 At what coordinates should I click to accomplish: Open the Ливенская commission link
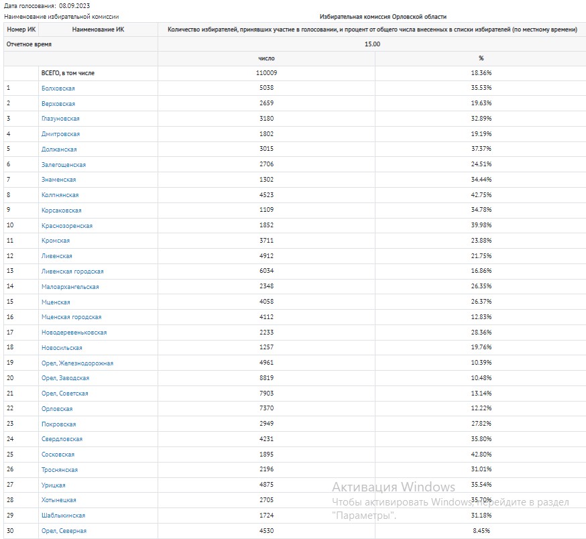tap(56, 255)
